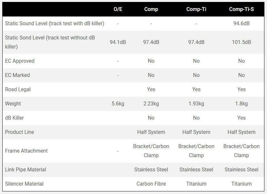Select the Comp column header
Image resolution: width=267 pixels, height=194 pixels.
151,9
